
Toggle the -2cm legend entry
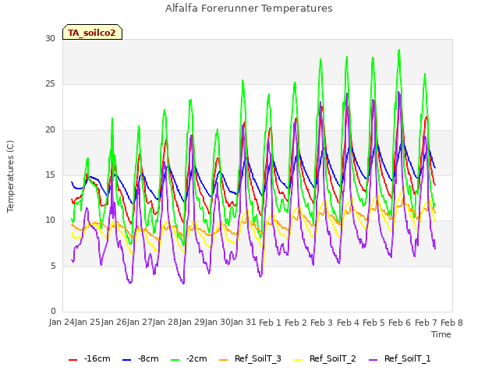189,358
